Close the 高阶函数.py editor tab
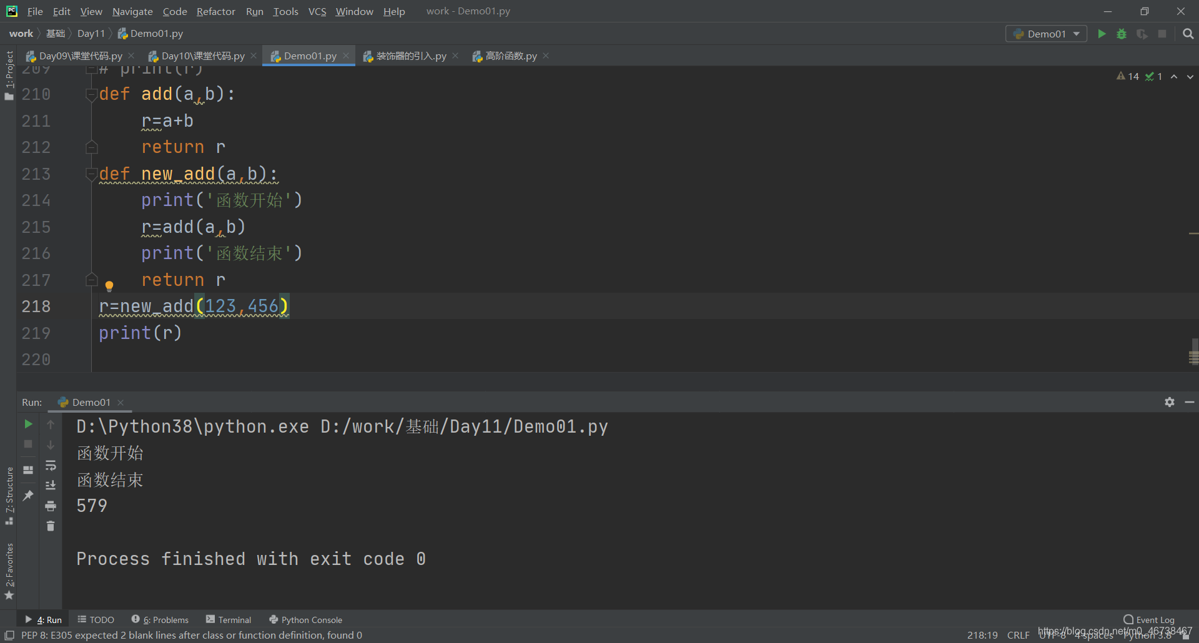1199x643 pixels. click(x=546, y=56)
